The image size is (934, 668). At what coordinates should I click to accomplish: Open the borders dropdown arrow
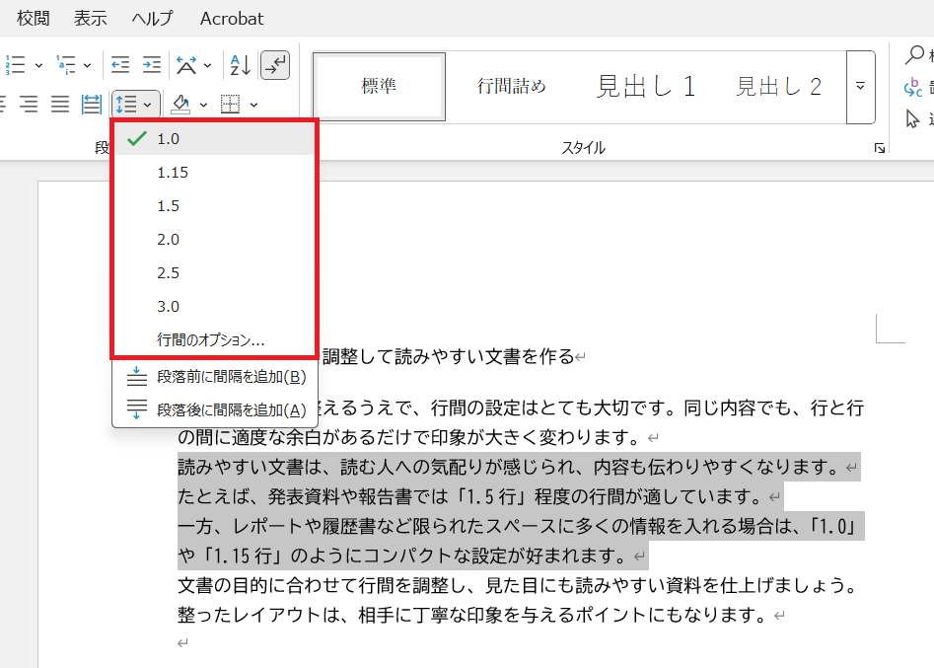(x=253, y=105)
